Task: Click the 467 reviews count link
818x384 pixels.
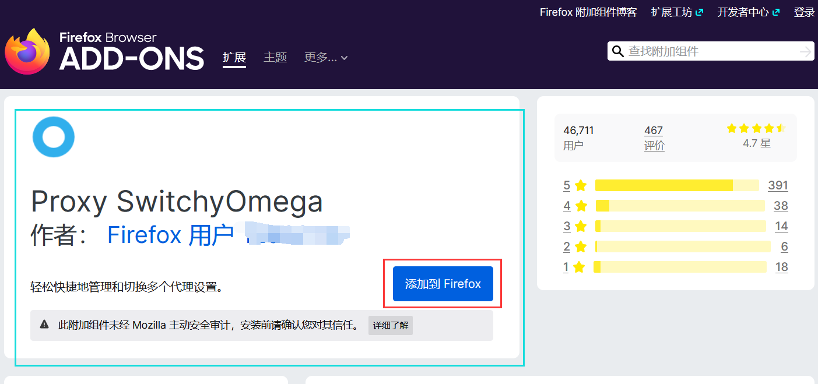Action: tap(654, 130)
